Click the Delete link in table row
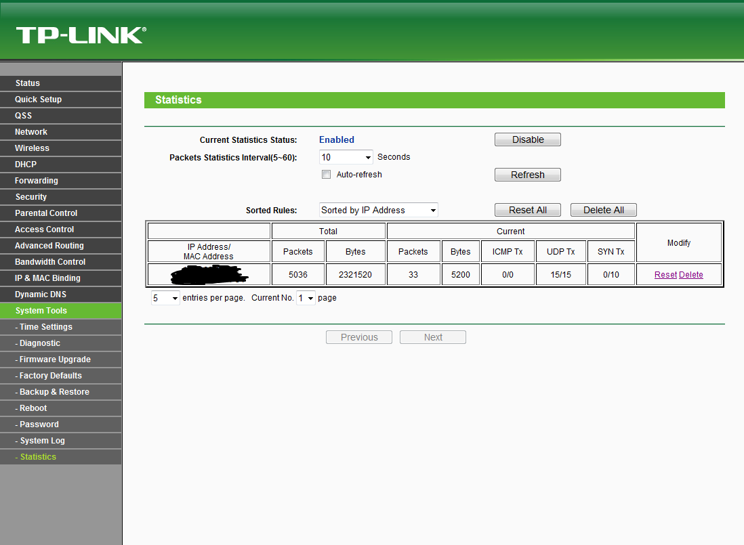 tap(691, 275)
